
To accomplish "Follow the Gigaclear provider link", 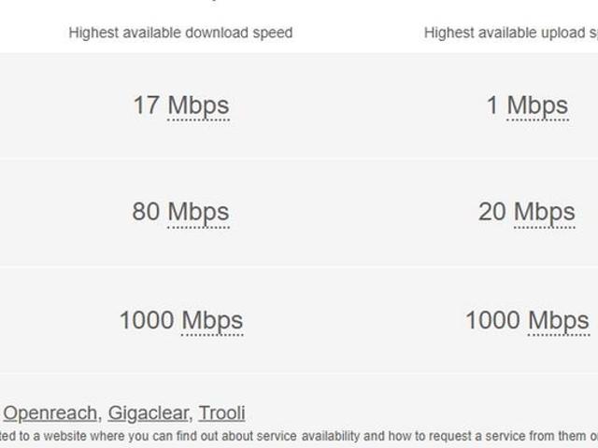I will [149, 413].
